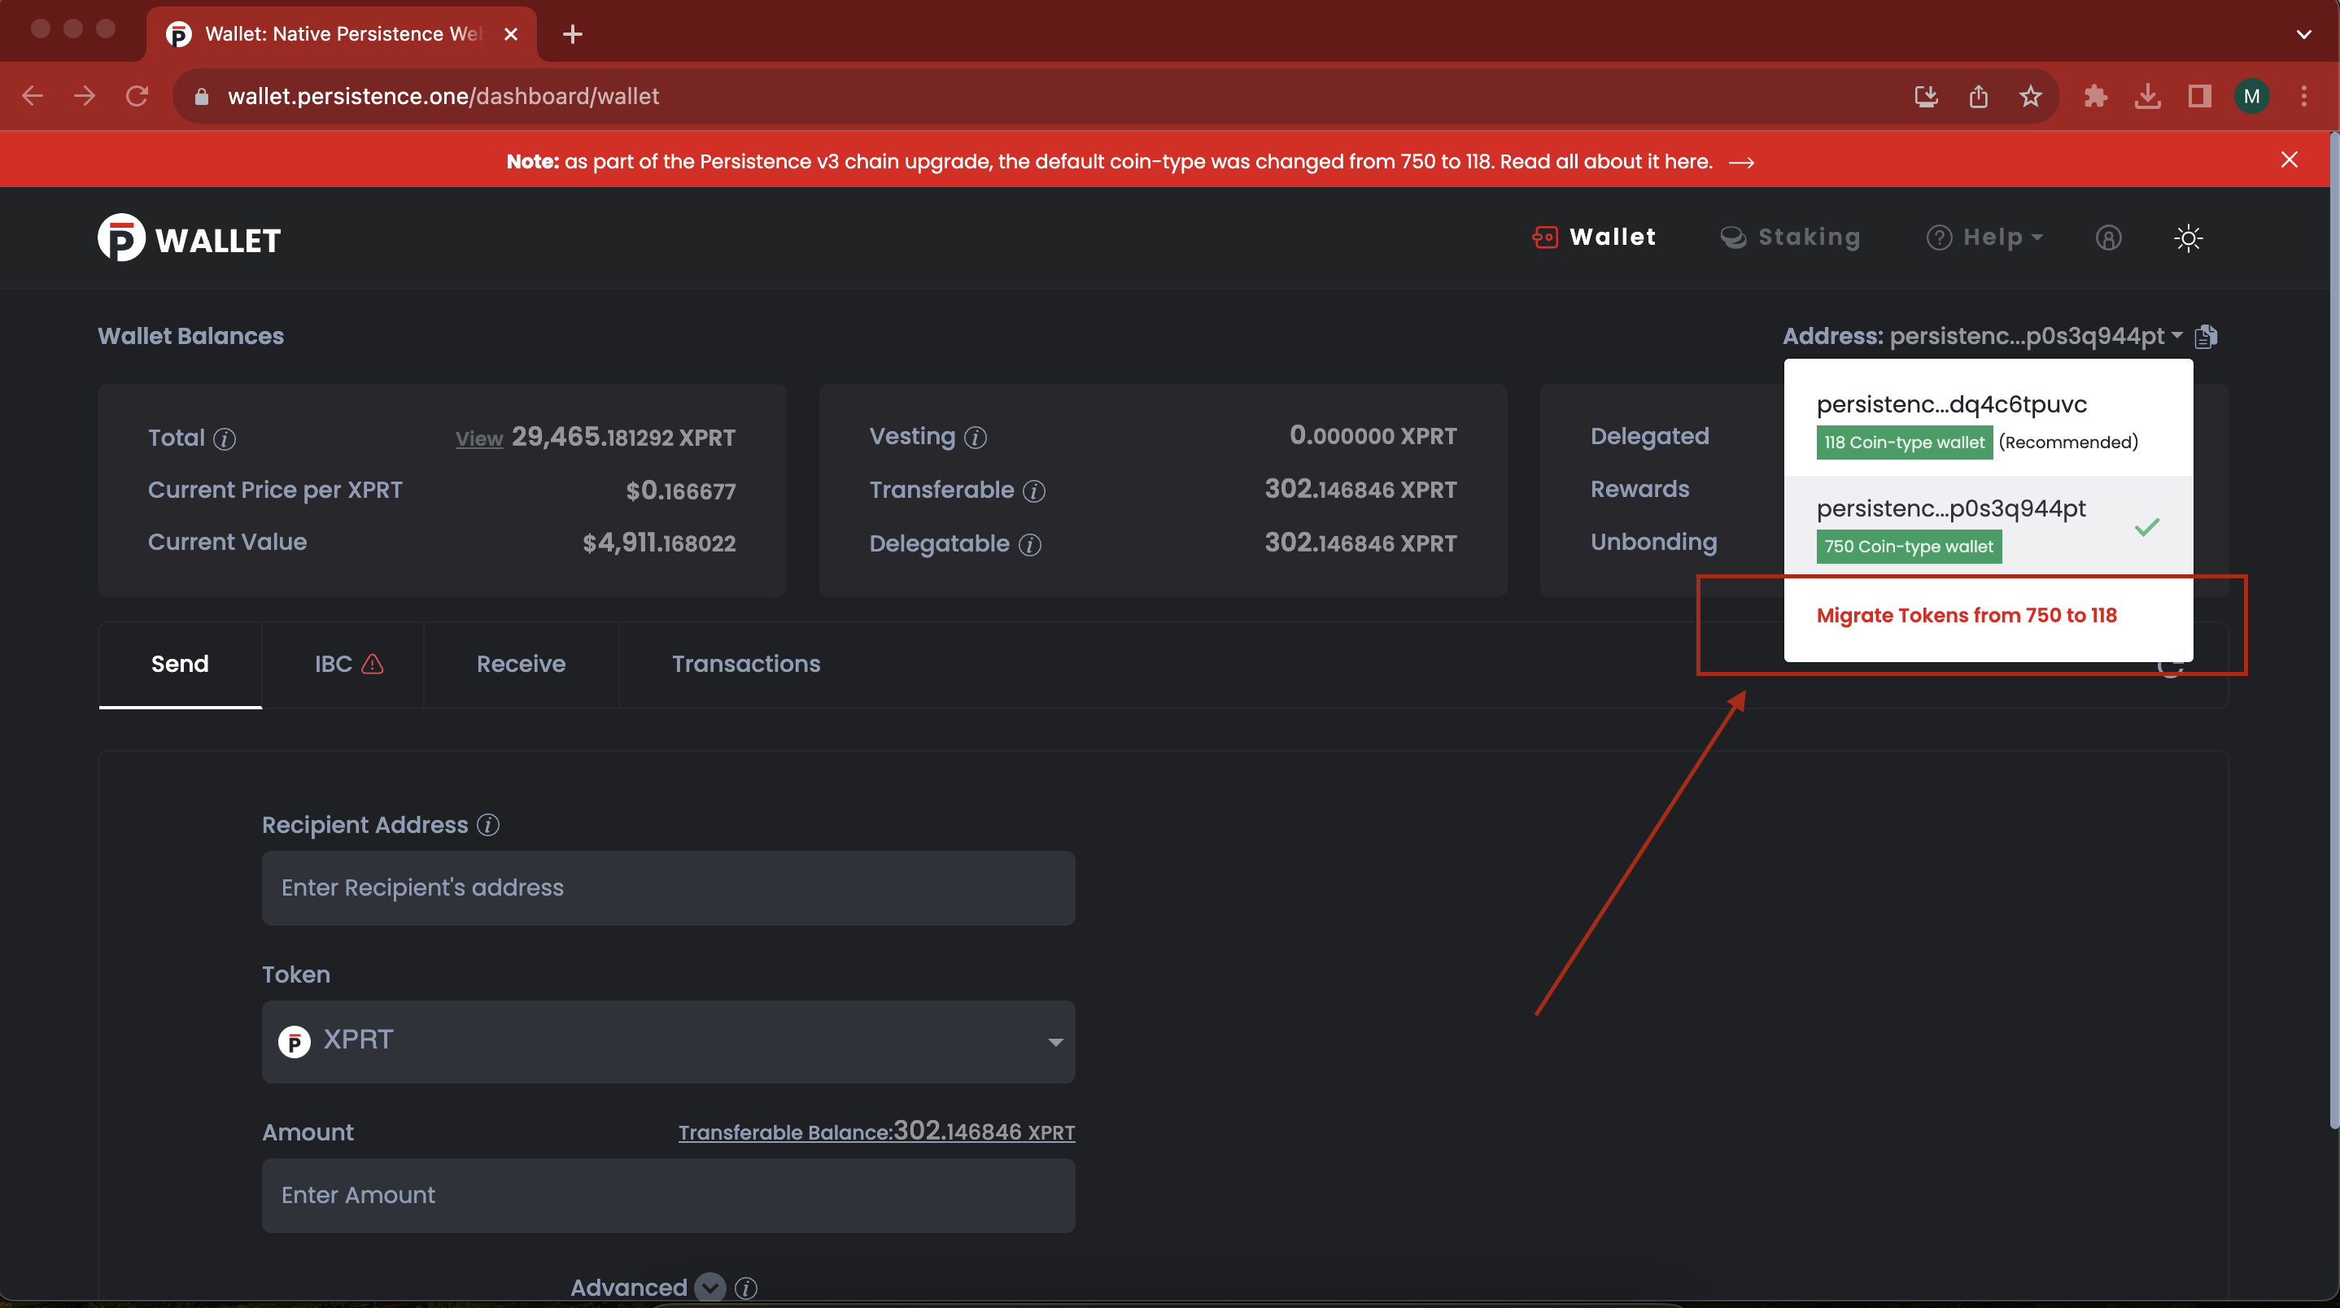Open the account keys profile icon

click(x=2108, y=238)
